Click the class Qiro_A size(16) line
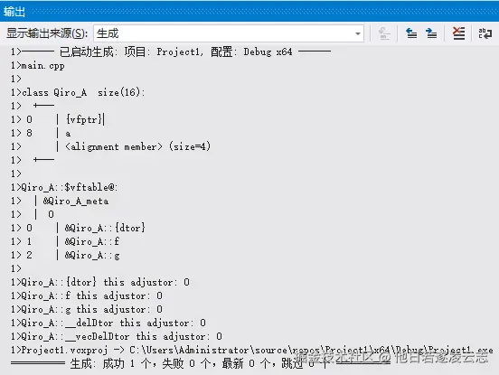The image size is (499, 375). (x=78, y=92)
